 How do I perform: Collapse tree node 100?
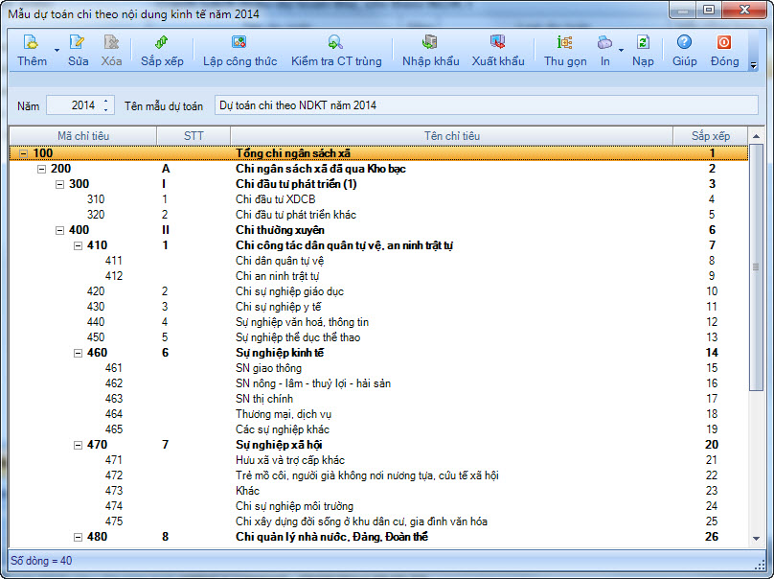click(23, 153)
